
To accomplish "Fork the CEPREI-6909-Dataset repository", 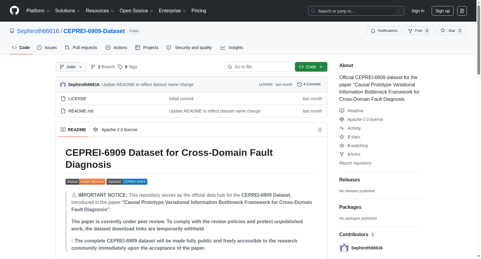I will click(x=419, y=31).
